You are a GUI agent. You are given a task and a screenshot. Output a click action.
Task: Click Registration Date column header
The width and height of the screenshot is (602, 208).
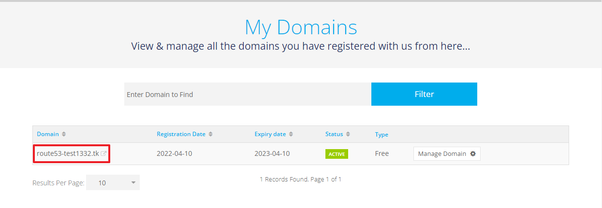pos(181,134)
